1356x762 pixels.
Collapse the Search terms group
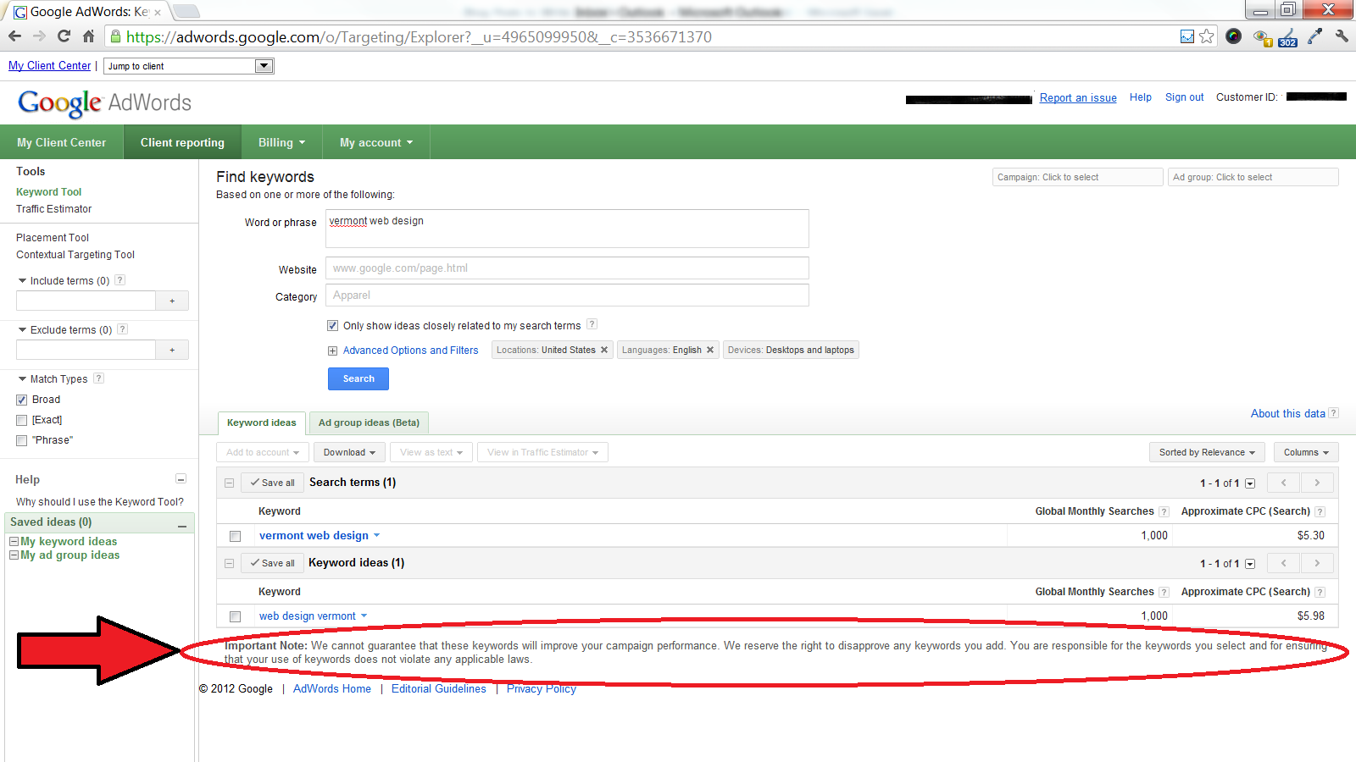[x=229, y=483]
